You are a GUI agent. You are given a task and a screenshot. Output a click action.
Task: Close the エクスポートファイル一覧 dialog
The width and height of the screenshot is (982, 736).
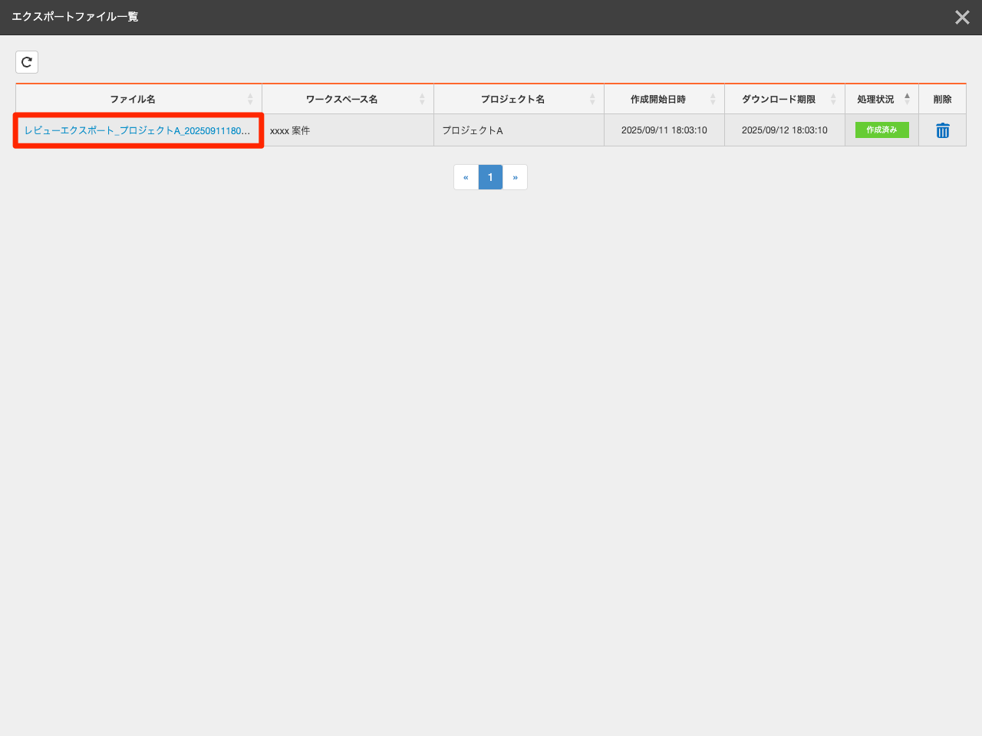click(961, 17)
